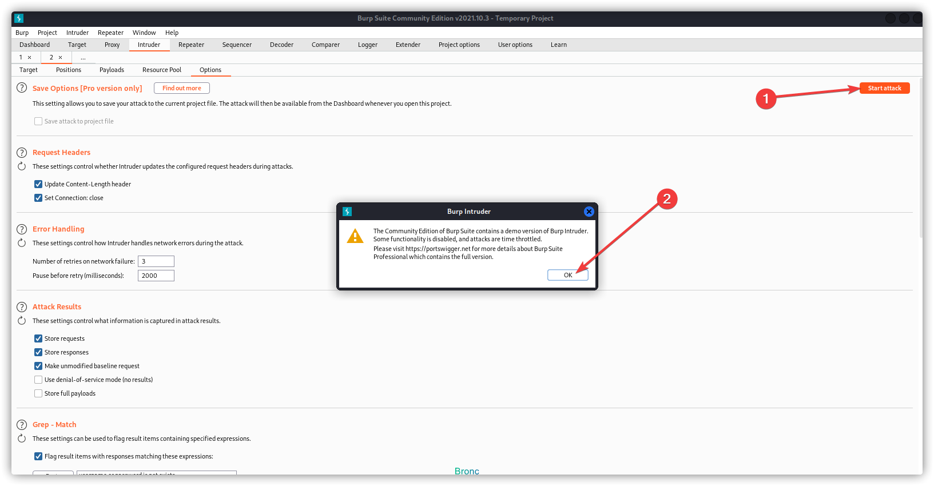Click Find out more button
The height and width of the screenshot is (486, 934).
click(182, 88)
